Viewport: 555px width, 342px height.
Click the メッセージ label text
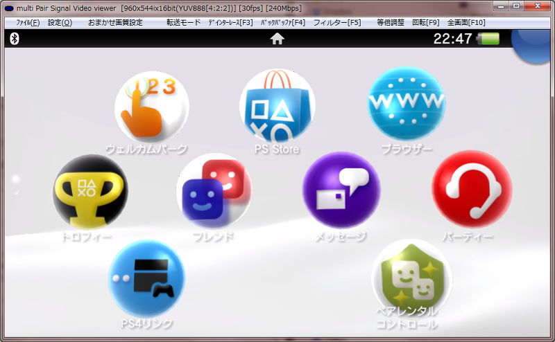pyautogui.click(x=341, y=236)
